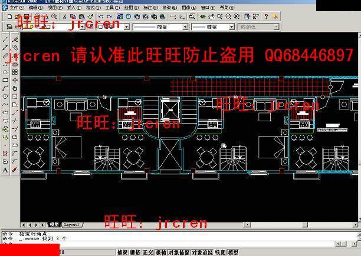Select the Trim modify tool
The image size is (361, 256).
(15, 121)
